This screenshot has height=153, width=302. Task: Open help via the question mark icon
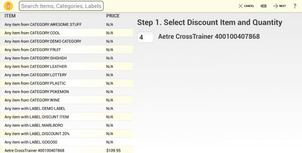click(x=295, y=6)
